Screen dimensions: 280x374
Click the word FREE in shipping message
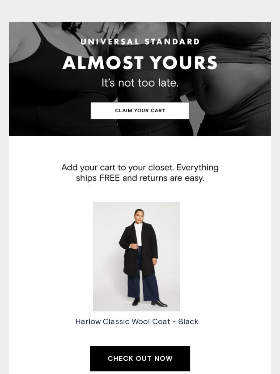(109, 178)
